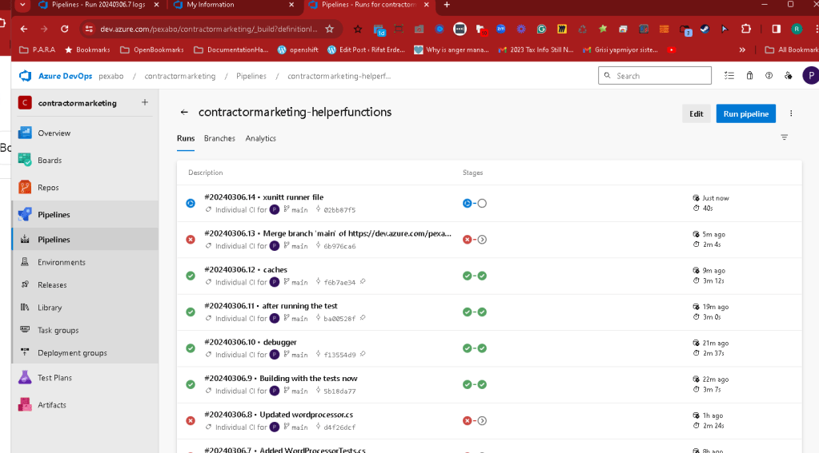Switch to the Branches tab

(x=219, y=139)
